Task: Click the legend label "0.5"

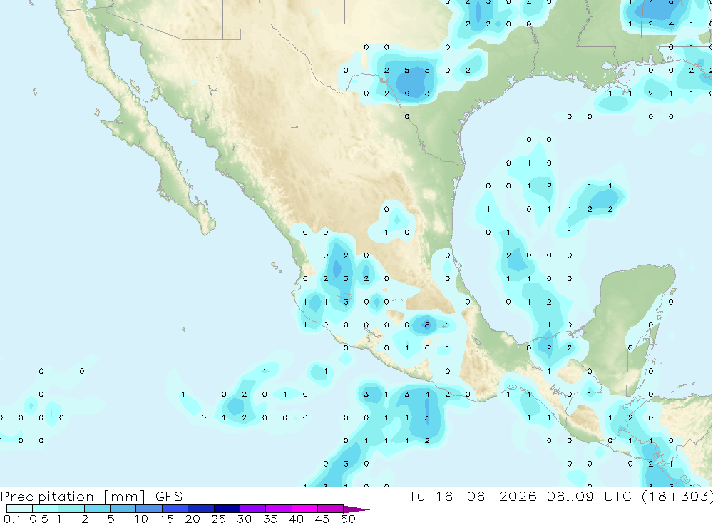Action: [x=39, y=519]
